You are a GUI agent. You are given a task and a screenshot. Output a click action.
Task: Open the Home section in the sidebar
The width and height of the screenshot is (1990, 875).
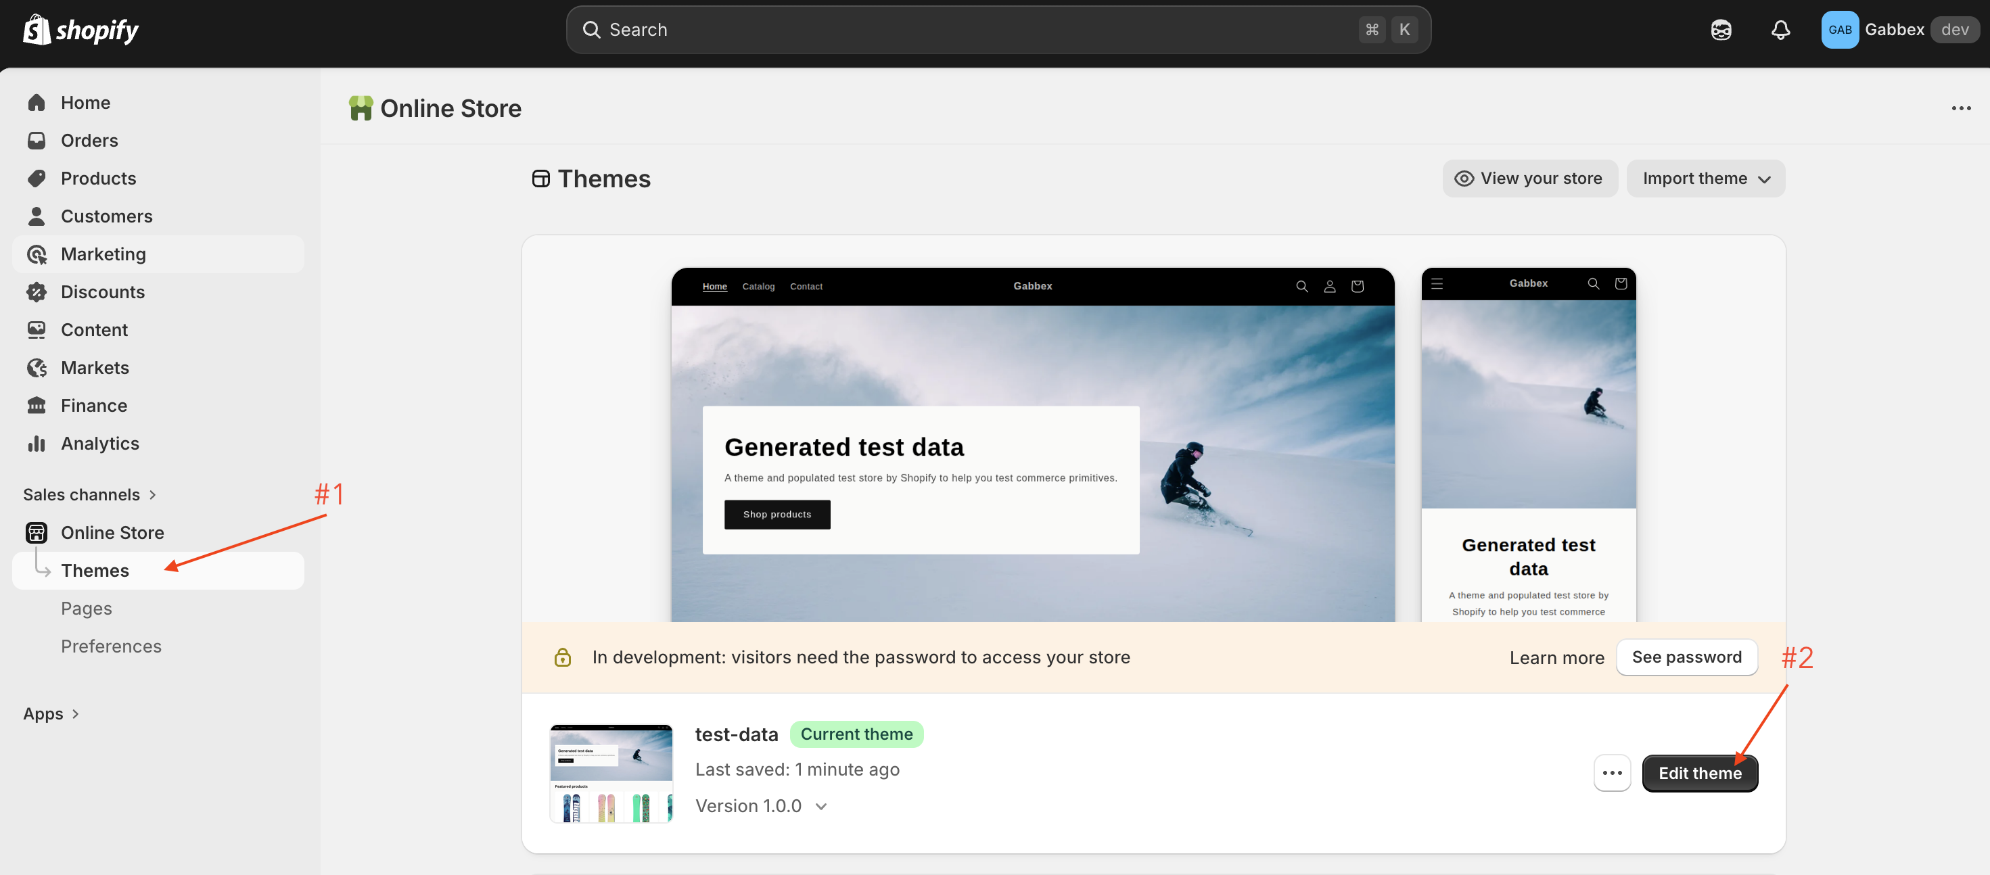tap(85, 102)
